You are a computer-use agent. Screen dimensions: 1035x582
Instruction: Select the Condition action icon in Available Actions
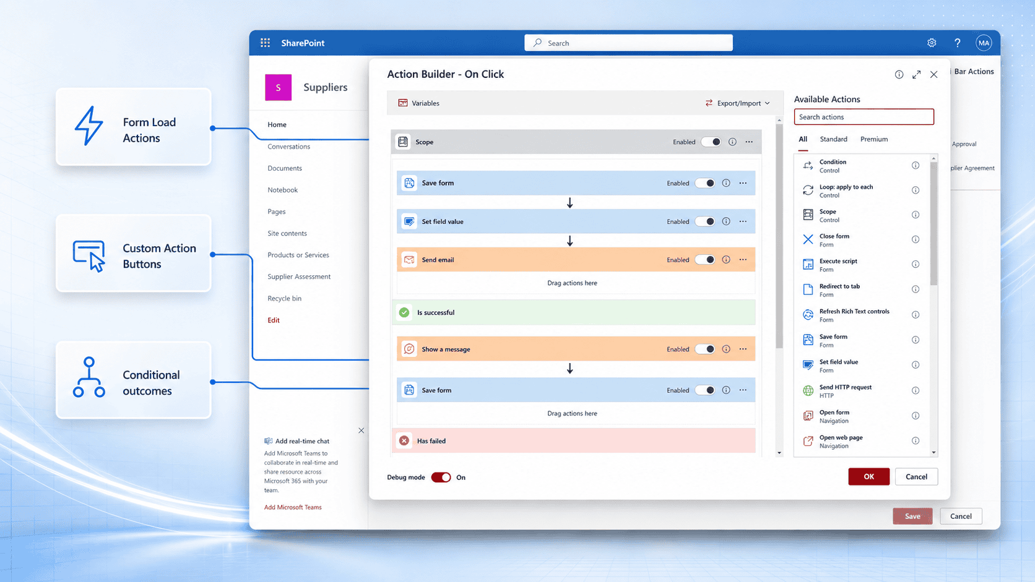(x=808, y=165)
